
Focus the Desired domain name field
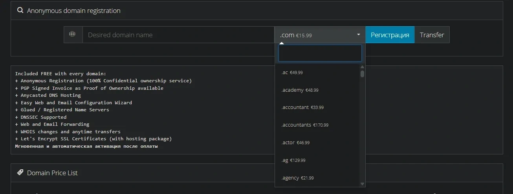point(178,35)
